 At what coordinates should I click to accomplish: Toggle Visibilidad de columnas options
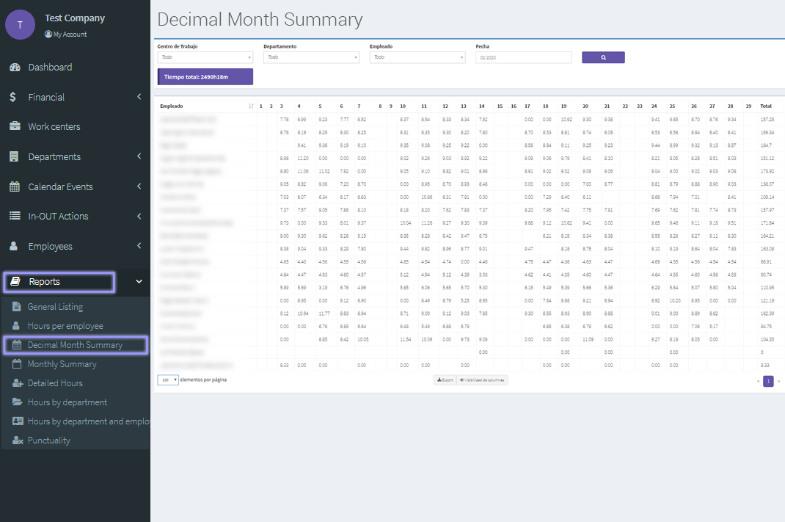482,380
